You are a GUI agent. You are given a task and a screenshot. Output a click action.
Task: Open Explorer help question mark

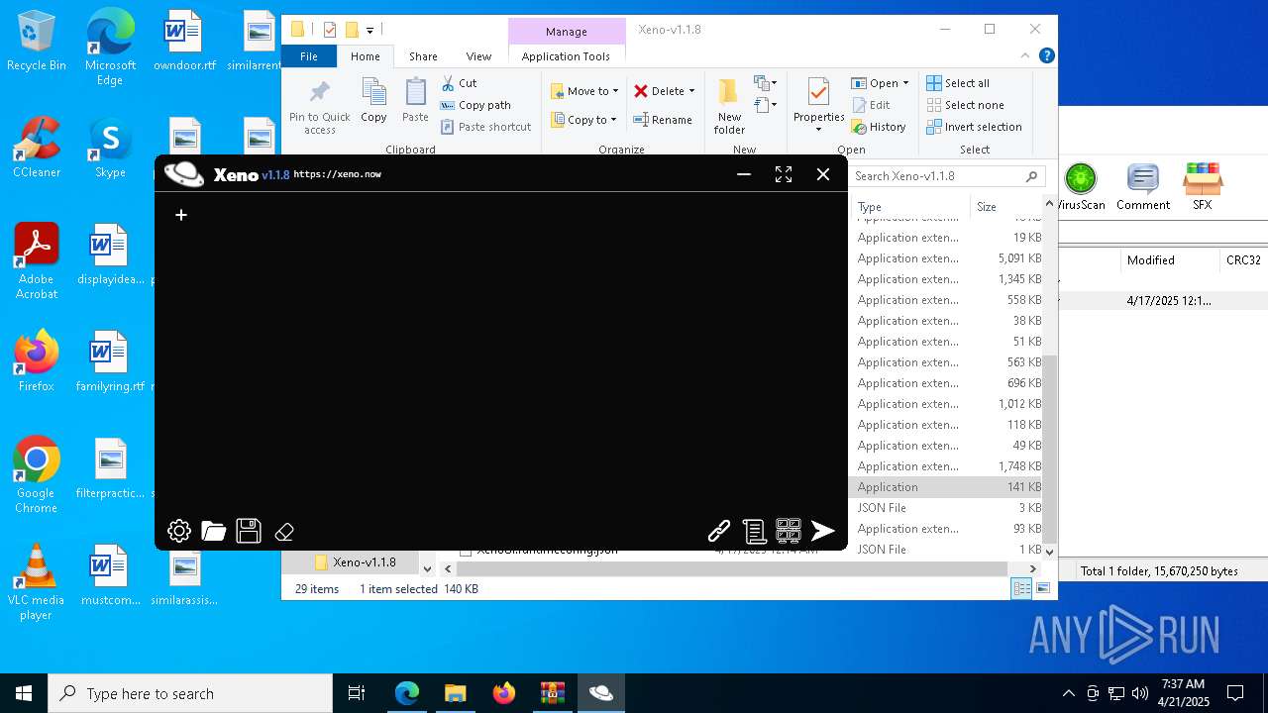pyautogui.click(x=1046, y=56)
